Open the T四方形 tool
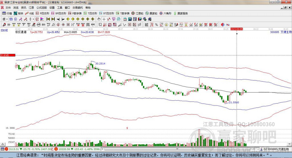The image size is (292, 158). [x=90, y=13]
